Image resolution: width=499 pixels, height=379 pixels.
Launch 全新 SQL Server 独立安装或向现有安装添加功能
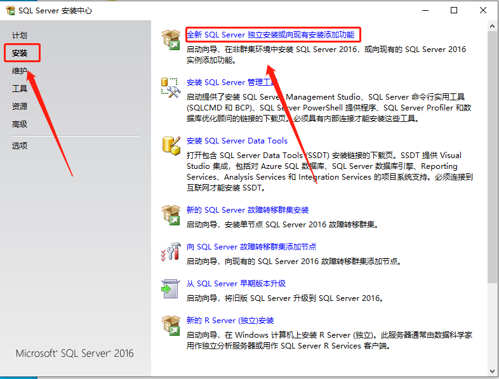point(270,35)
